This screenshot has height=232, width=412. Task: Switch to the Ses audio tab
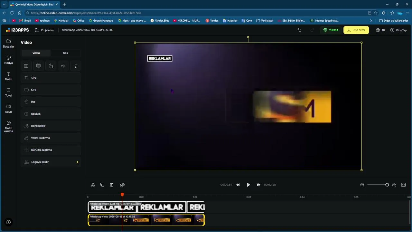65,53
